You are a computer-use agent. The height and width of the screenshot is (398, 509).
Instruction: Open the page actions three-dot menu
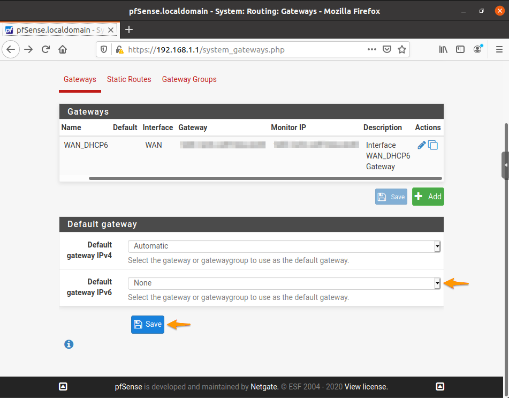371,49
